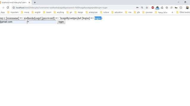Viewport: 190px width, 106px height.
Task: Open the design bookmarks folder
Action: [79, 12]
